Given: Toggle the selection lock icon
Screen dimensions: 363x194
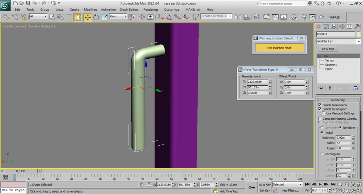Looking at the screenshot, I should click(142, 185).
